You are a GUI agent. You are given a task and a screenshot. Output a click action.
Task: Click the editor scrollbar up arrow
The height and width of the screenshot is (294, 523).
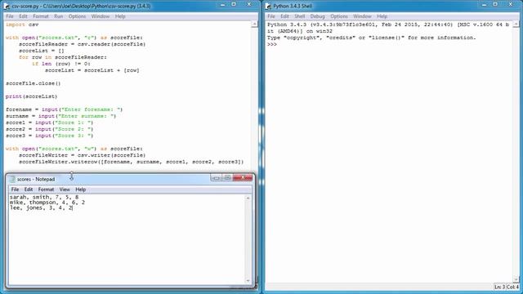pyautogui.click(x=254, y=24)
